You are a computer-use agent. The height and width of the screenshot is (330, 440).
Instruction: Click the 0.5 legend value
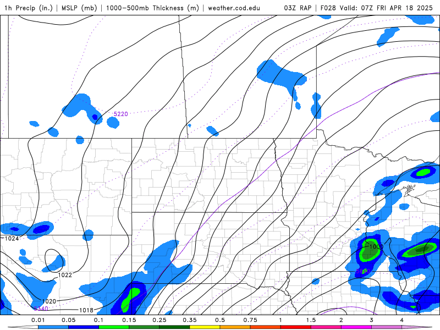[x=220, y=320]
